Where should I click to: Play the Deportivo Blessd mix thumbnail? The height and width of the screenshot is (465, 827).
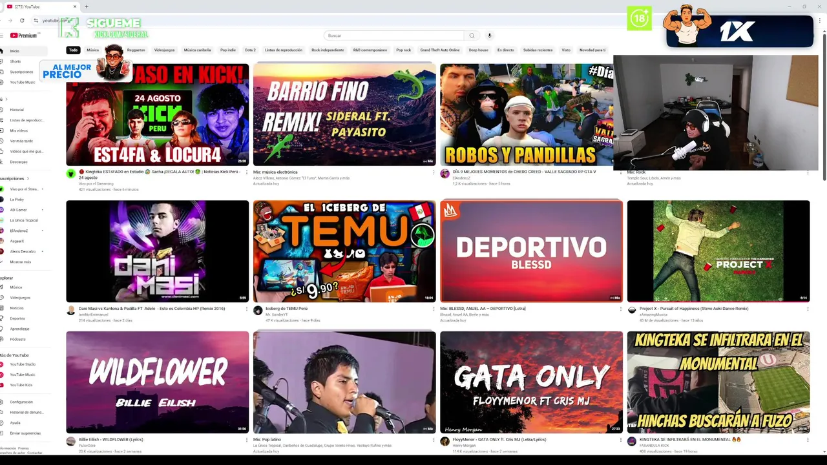coord(531,251)
